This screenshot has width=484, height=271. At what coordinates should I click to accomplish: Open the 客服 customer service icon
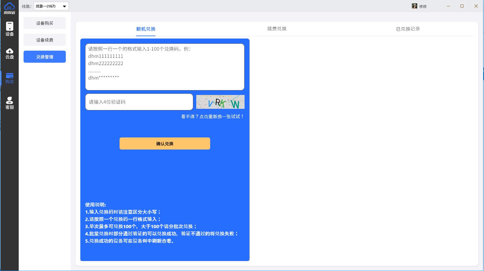pyautogui.click(x=10, y=103)
